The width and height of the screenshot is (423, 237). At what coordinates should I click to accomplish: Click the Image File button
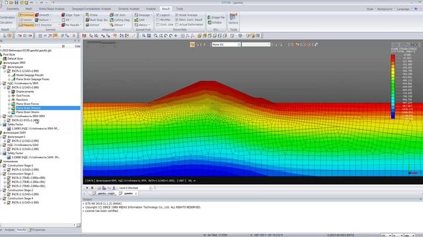click(x=216, y=18)
